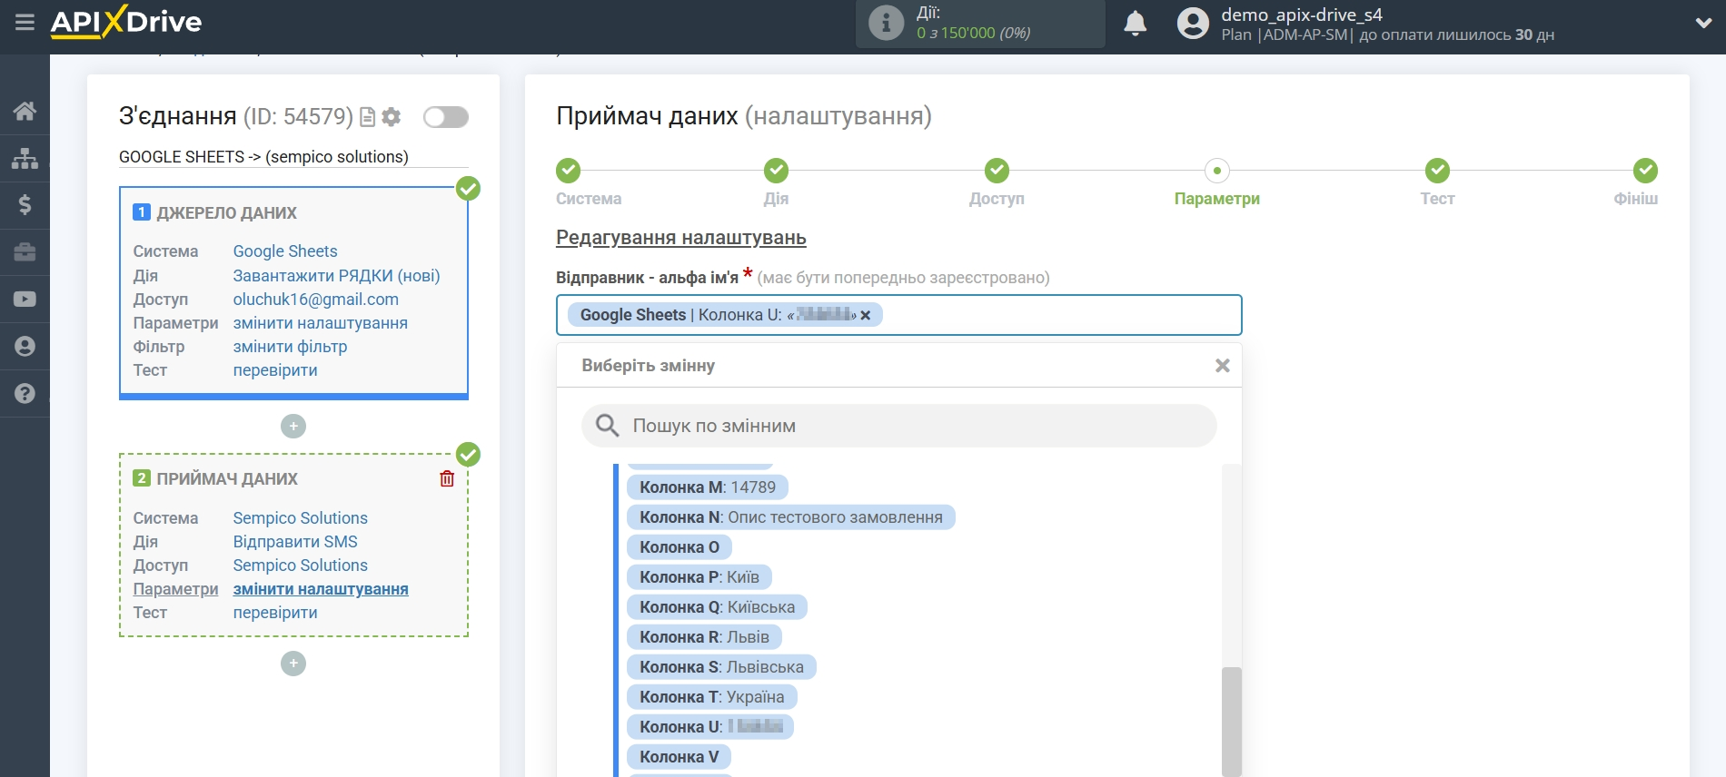Open connection settings gear icon

(392, 117)
